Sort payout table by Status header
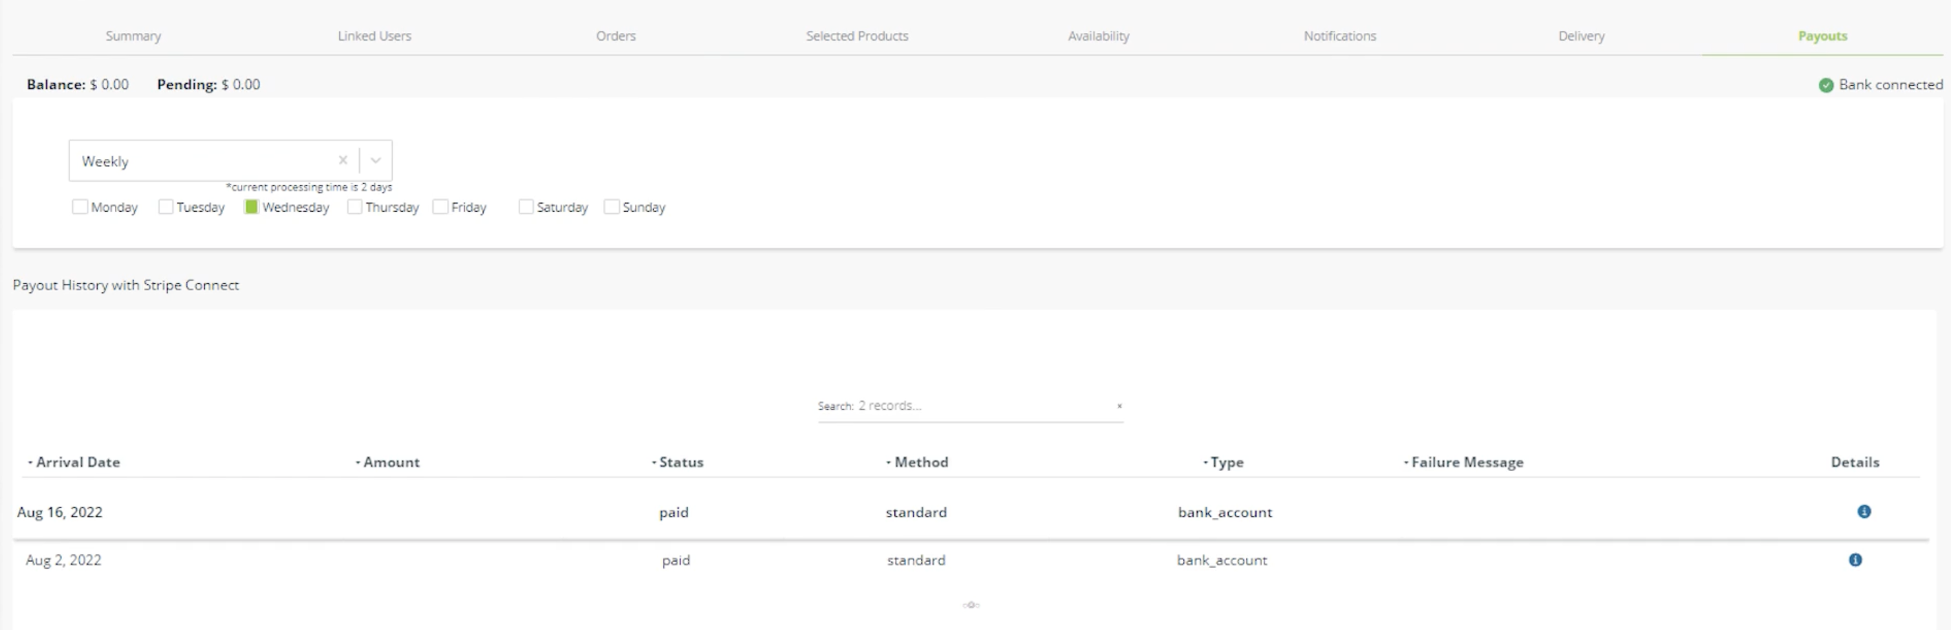The width and height of the screenshot is (1951, 630). point(680,463)
